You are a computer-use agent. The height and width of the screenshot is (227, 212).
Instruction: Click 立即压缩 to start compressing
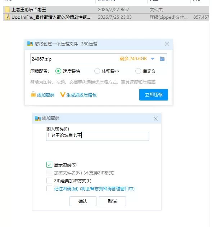pos(154,95)
